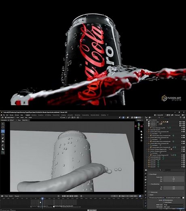Hide Plane.002 using its eye icon
The image size is (186, 211).
tap(182, 161)
